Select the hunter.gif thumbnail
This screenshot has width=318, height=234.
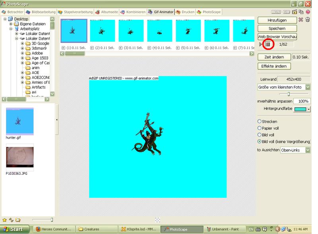(x=19, y=121)
